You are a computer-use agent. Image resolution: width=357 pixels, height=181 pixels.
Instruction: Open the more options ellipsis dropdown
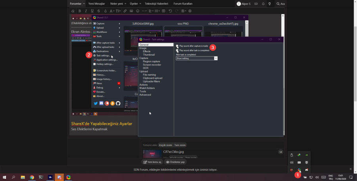144,11
